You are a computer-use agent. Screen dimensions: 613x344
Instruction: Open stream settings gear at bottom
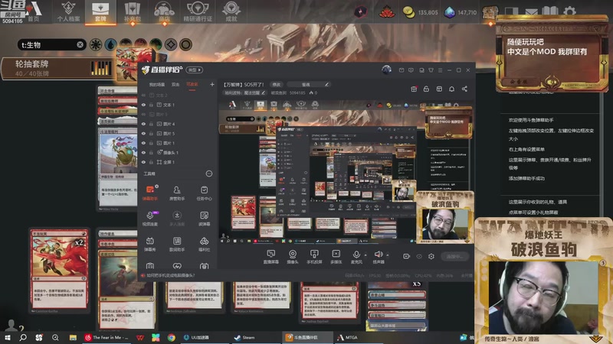[x=431, y=256]
